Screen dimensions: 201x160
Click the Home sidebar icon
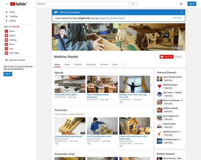pos(6,12)
